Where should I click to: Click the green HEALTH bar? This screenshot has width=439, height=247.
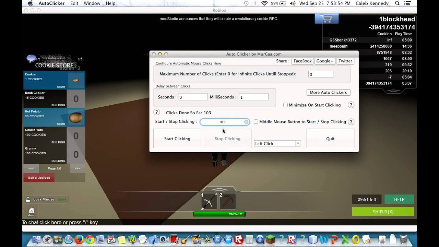pos(219,214)
